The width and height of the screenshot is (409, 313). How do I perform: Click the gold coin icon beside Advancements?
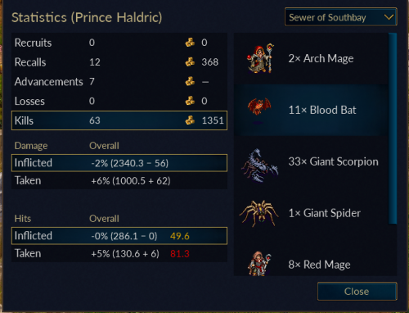[x=190, y=81]
